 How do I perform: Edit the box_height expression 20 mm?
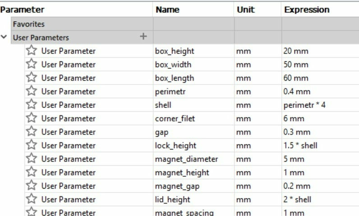coord(296,51)
